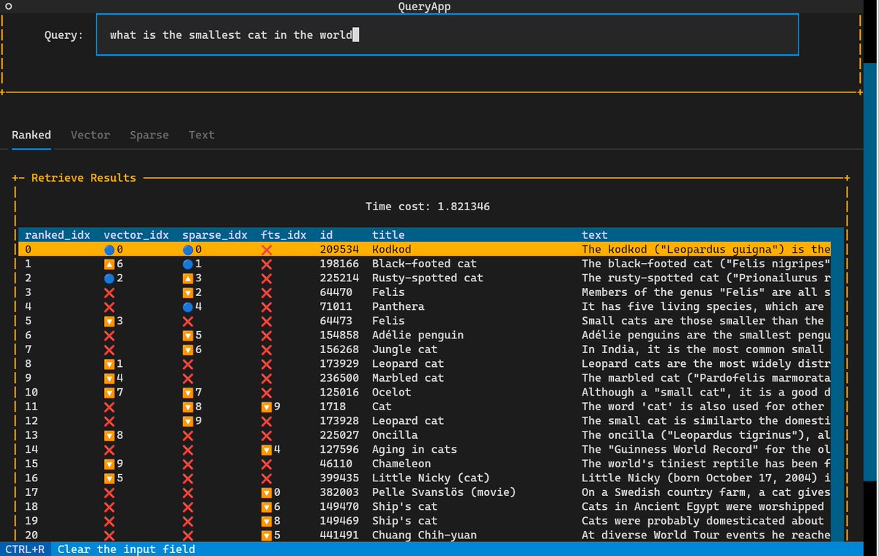Click the Panthera title cell
This screenshot has height=556, width=879.
(x=398, y=306)
